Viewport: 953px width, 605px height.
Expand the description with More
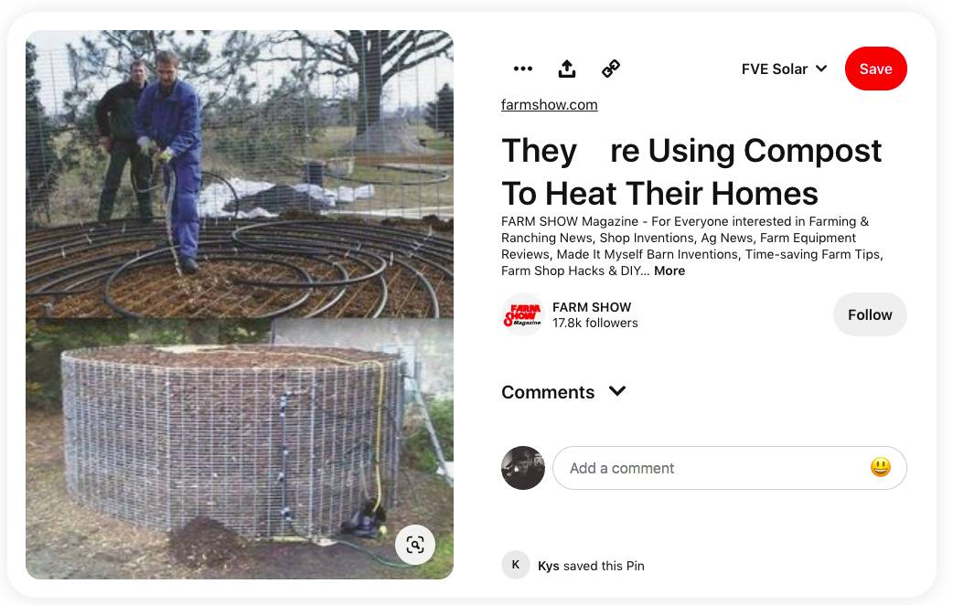669,271
